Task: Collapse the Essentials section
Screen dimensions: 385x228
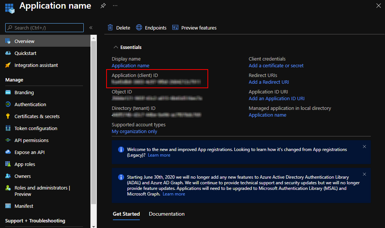Action: point(115,47)
